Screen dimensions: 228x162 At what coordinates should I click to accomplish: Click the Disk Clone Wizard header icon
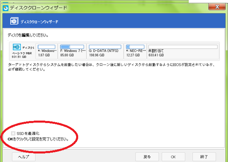[14, 21]
